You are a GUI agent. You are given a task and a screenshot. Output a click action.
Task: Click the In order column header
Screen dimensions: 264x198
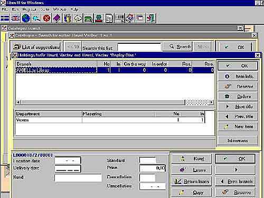[159, 64]
